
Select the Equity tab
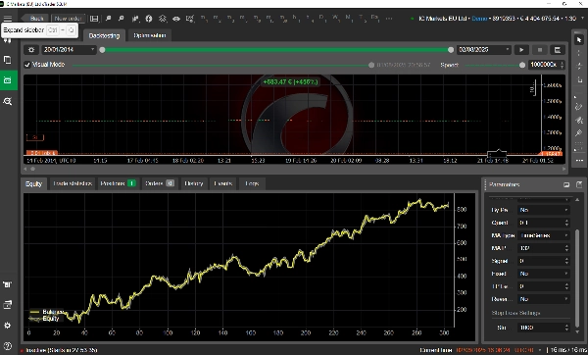pyautogui.click(x=33, y=183)
